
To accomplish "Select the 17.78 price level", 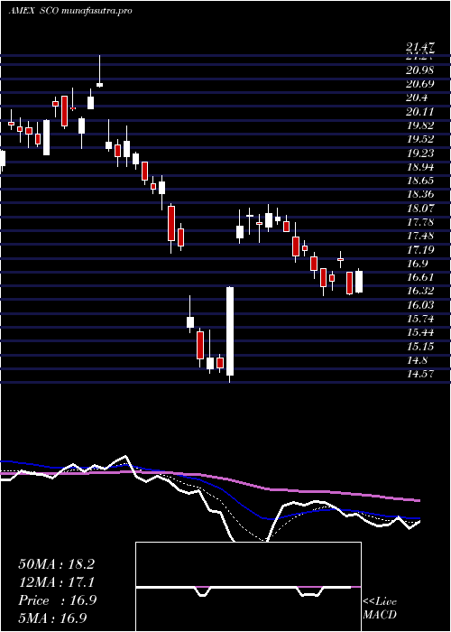I will [420, 222].
